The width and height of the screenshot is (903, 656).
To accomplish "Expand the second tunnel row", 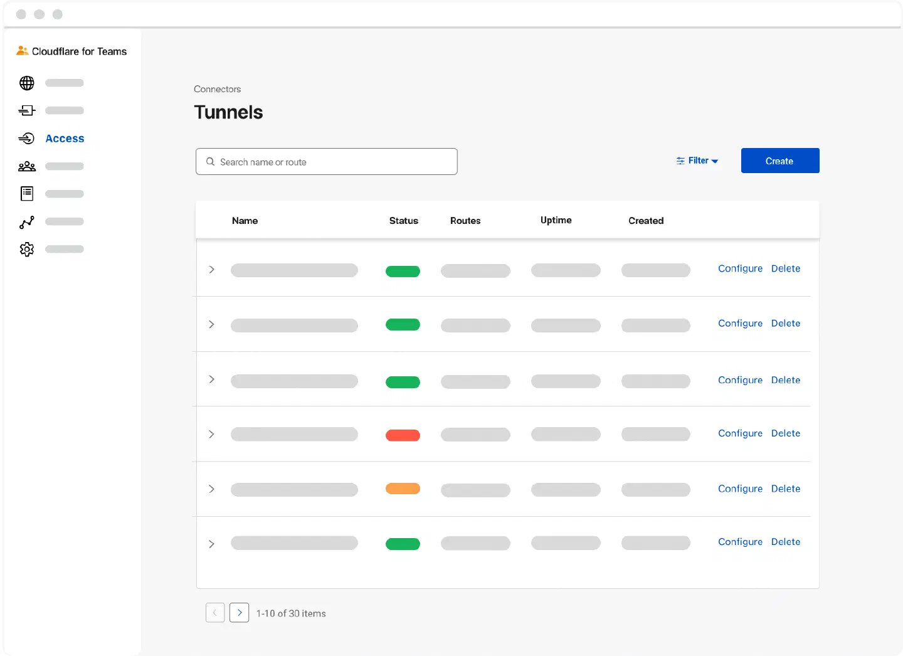I will click(212, 324).
